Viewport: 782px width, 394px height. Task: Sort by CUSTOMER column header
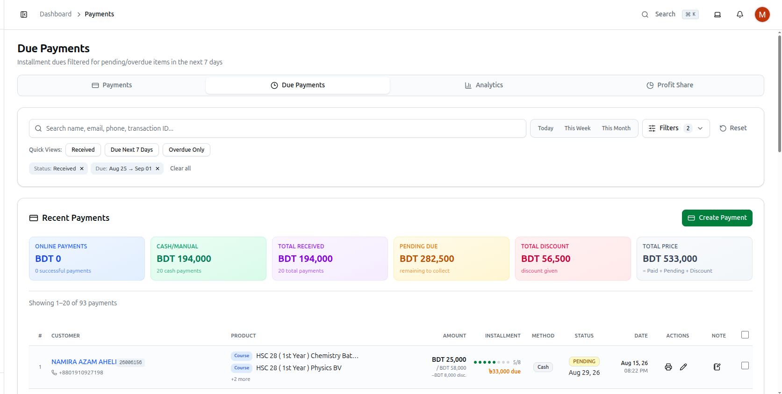tap(65, 336)
